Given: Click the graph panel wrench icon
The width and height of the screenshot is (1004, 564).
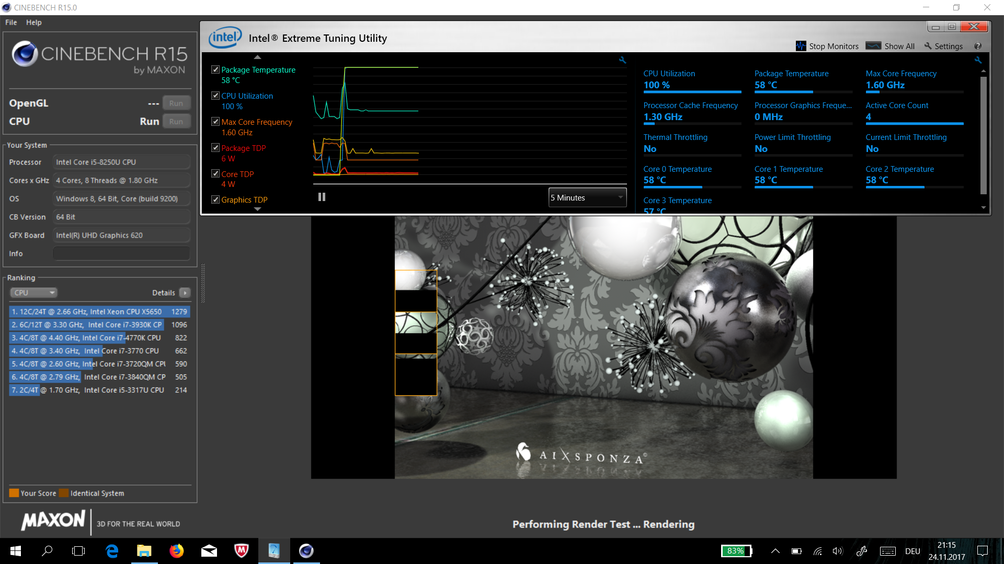Looking at the screenshot, I should pyautogui.click(x=622, y=60).
